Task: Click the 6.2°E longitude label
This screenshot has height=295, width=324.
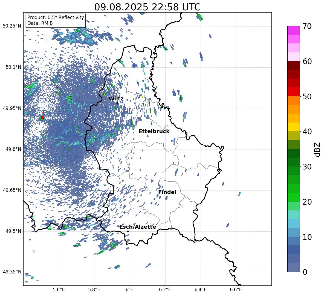Action: pyautogui.click(x=165, y=290)
